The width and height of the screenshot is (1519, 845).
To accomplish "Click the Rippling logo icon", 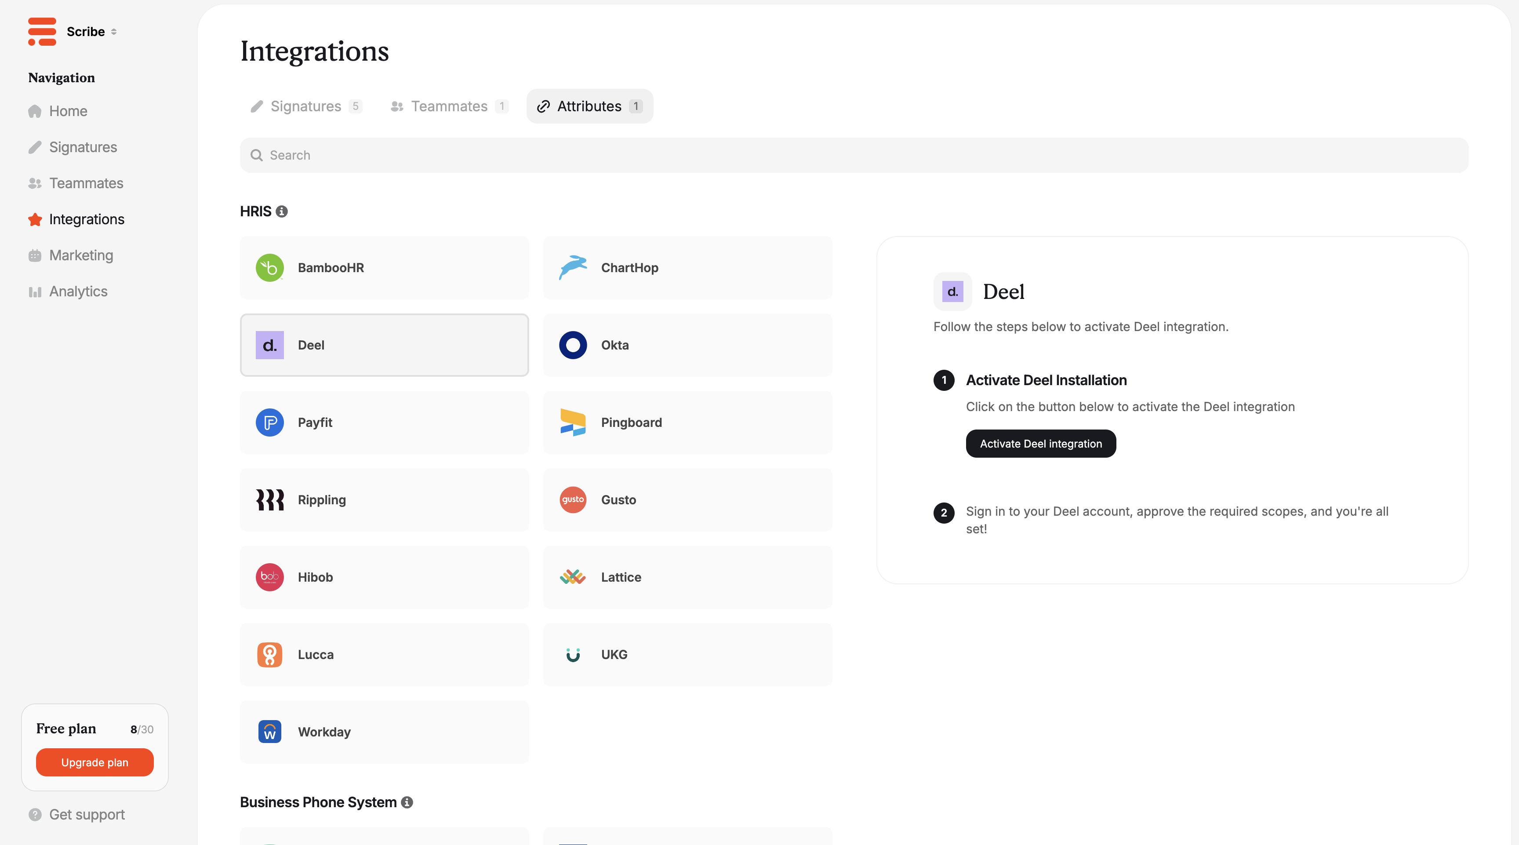I will 269,499.
